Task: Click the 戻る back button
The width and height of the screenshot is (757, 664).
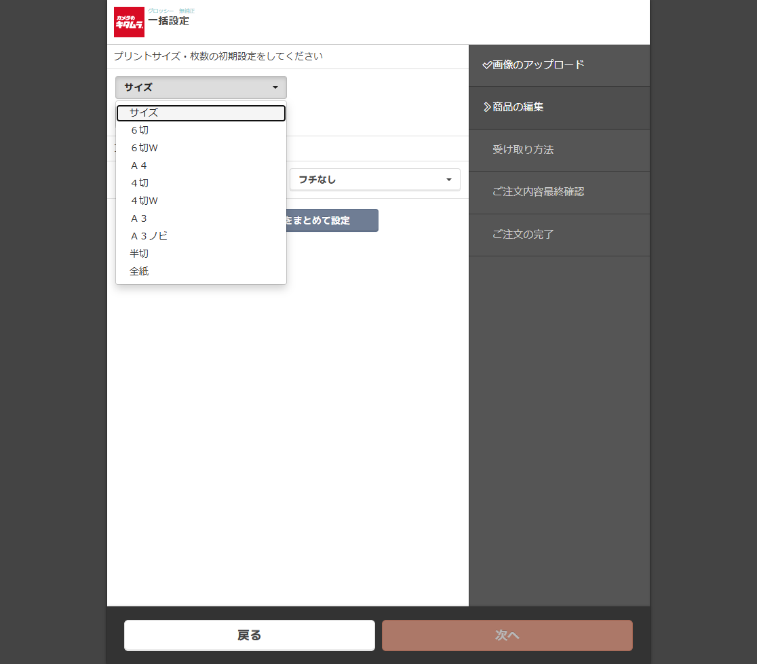Action: (249, 636)
